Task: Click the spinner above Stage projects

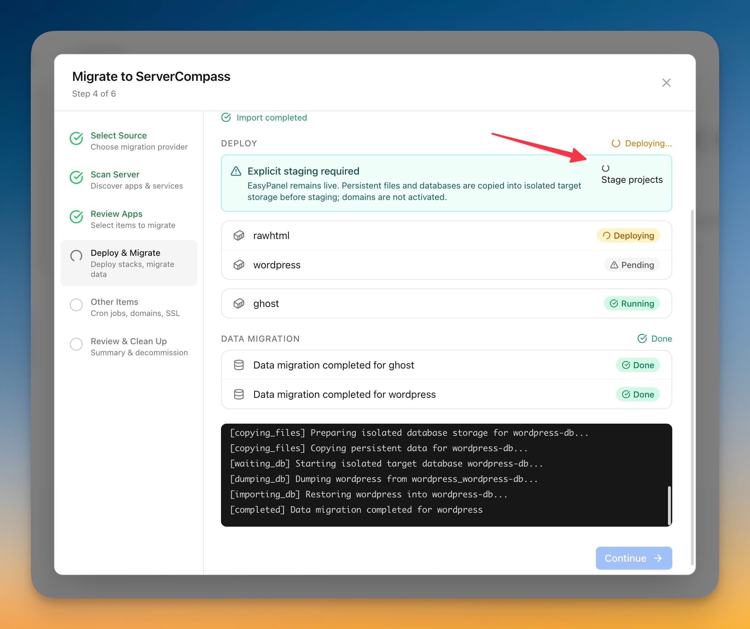Action: click(606, 168)
